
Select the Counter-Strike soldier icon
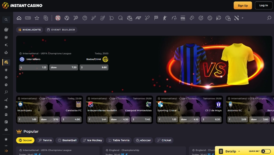pos(165,18)
